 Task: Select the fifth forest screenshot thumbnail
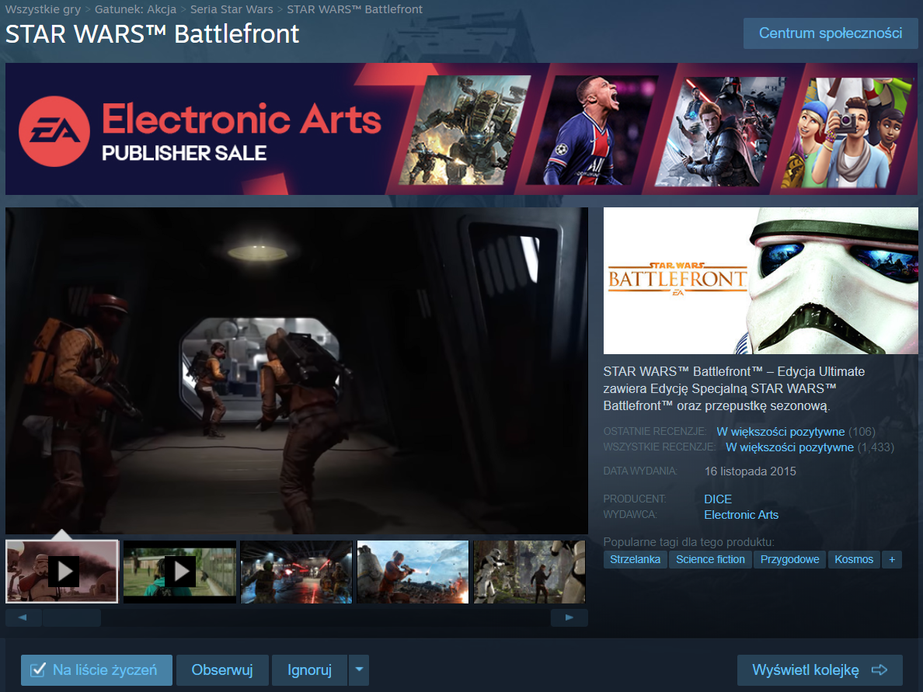(x=529, y=572)
